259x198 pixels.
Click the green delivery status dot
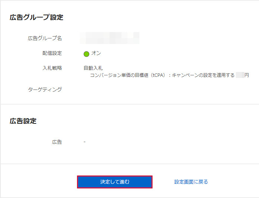click(86, 54)
